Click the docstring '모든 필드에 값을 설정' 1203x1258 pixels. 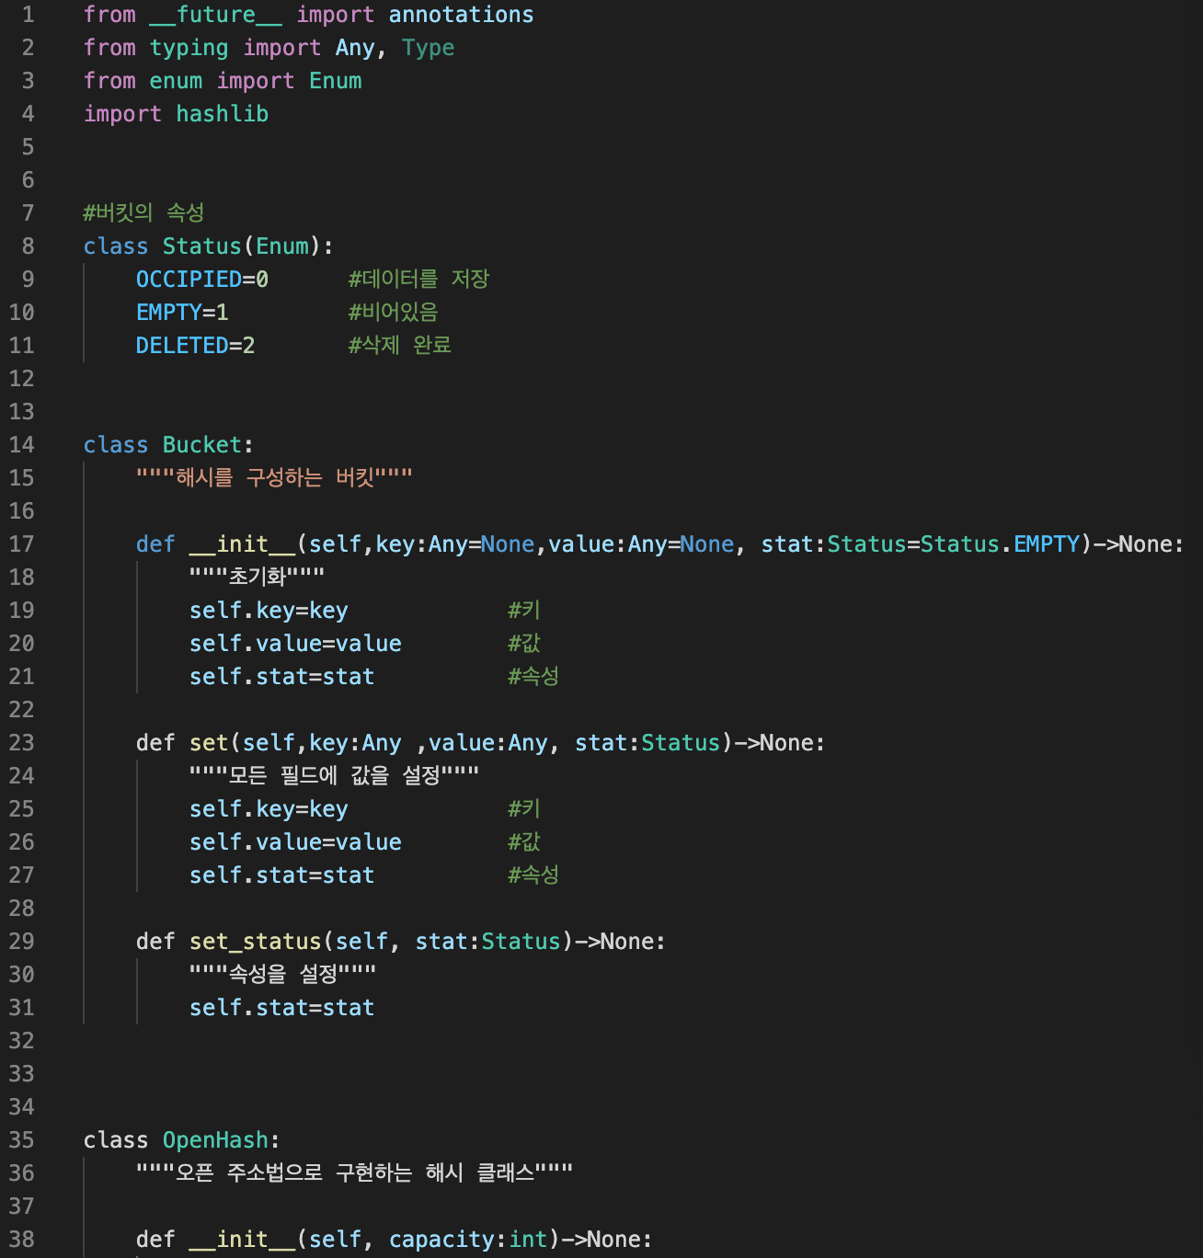[334, 776]
